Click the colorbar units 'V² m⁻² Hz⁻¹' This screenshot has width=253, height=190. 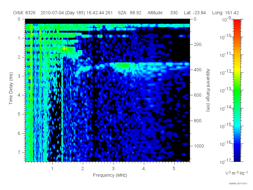tap(236, 173)
